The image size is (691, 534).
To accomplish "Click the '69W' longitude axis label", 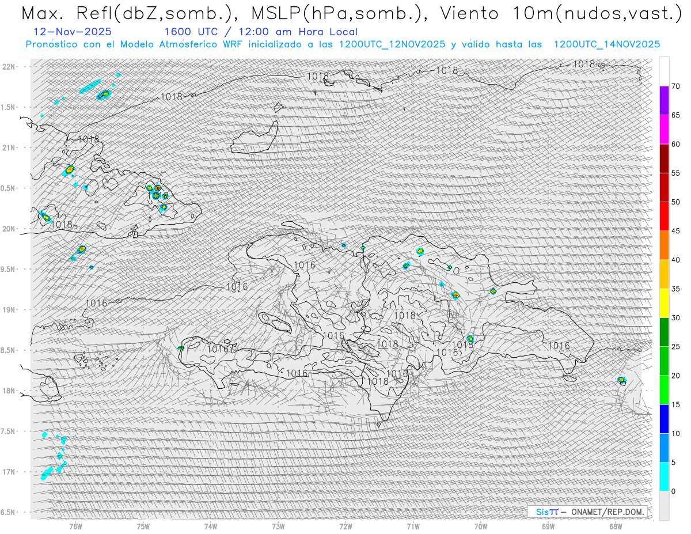I will click(x=548, y=526).
